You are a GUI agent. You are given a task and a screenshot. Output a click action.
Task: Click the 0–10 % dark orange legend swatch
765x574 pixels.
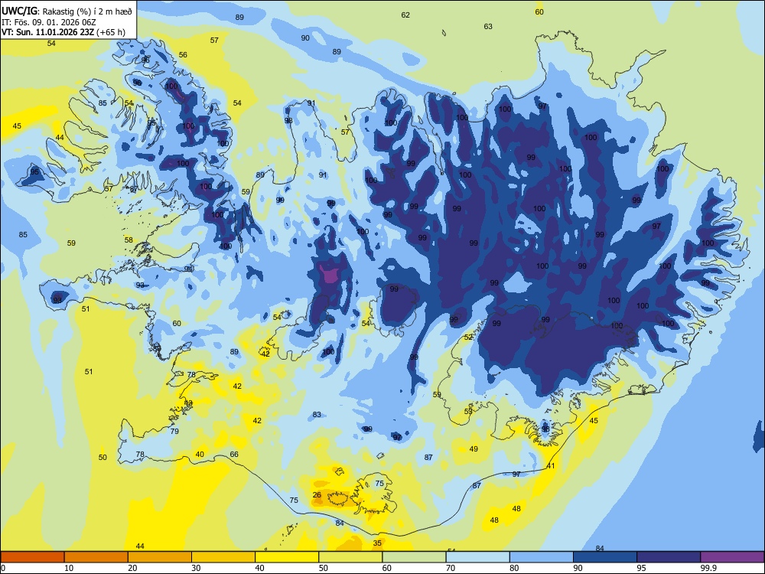coord(33,557)
